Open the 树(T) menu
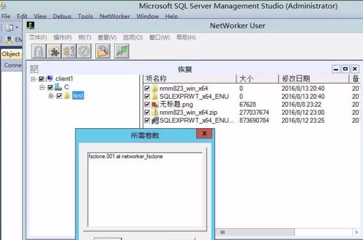The image size is (363, 240). (x=85, y=37)
